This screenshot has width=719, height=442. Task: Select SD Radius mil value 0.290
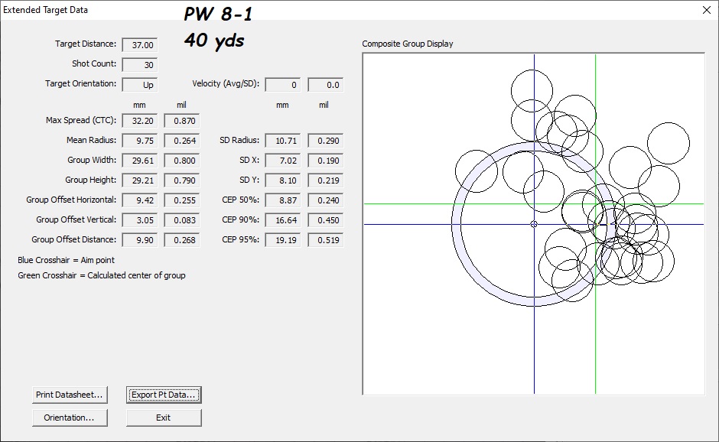pos(326,141)
